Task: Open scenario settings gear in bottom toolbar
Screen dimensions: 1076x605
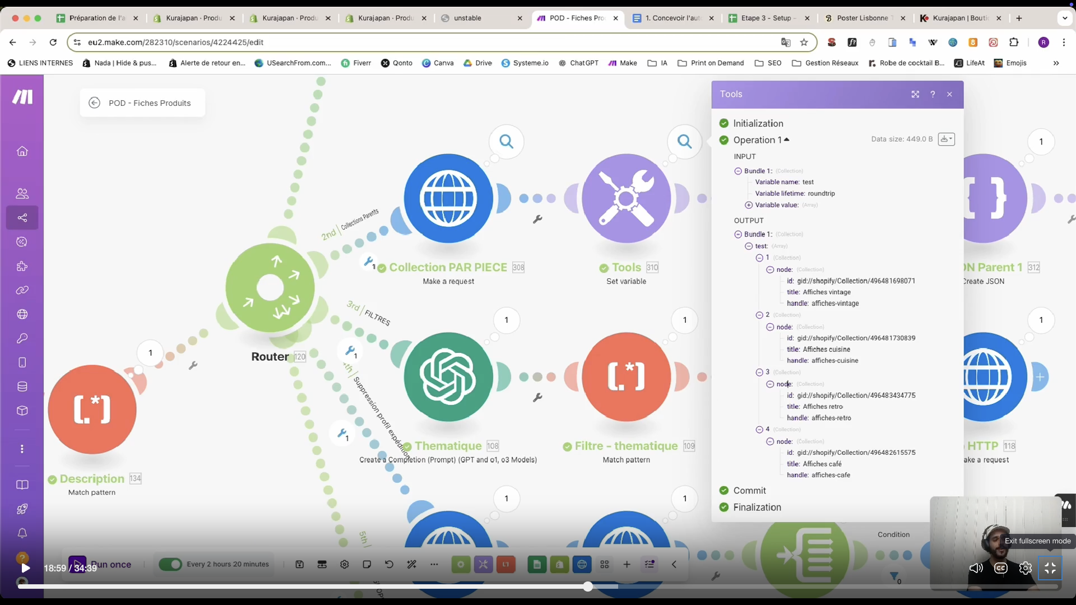Action: tap(345, 564)
